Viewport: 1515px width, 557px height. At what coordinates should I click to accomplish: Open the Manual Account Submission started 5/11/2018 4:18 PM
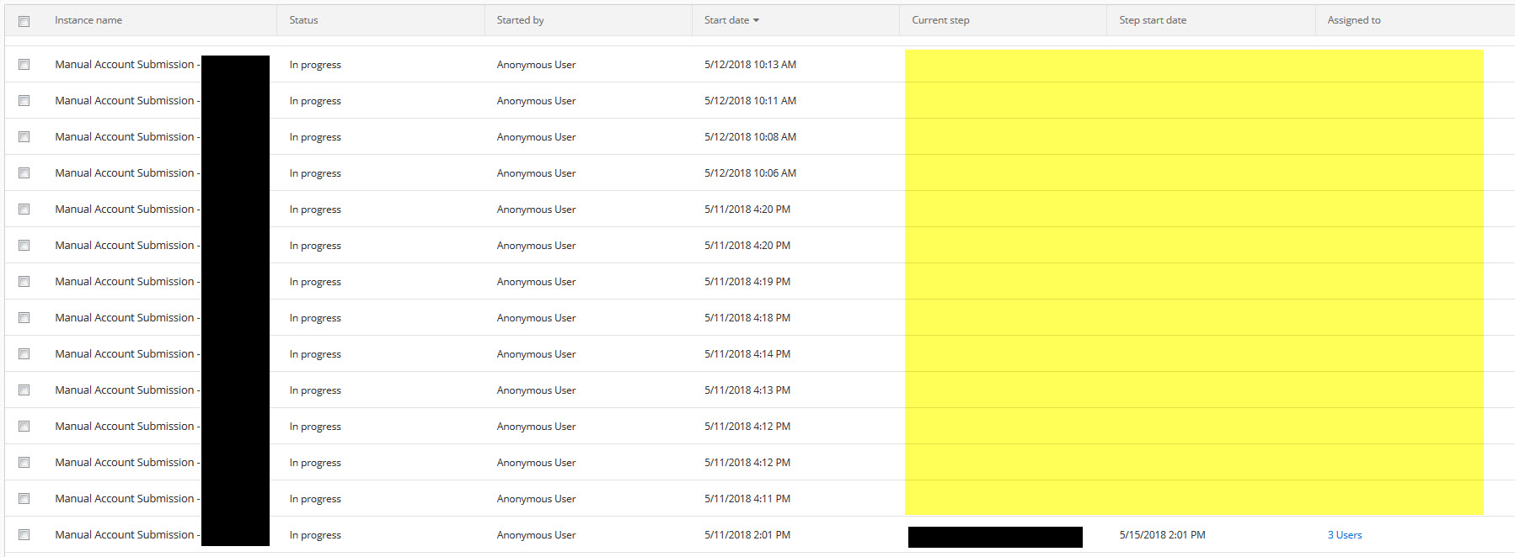click(x=125, y=318)
